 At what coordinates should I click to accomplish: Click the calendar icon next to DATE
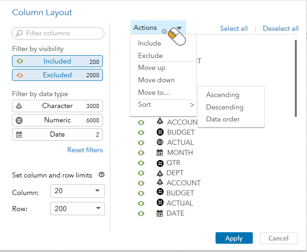(160, 213)
